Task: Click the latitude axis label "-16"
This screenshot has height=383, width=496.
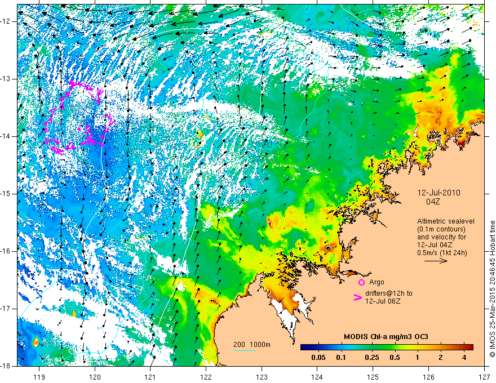Action: 6,251
